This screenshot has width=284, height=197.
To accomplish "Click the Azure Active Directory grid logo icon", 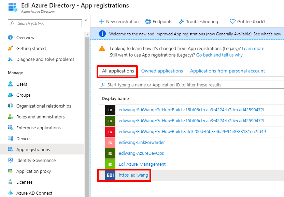I will coord(13,7).
